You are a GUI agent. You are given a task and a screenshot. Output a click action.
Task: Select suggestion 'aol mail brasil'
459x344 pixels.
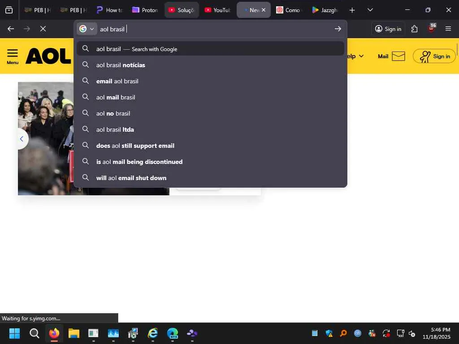click(210, 97)
